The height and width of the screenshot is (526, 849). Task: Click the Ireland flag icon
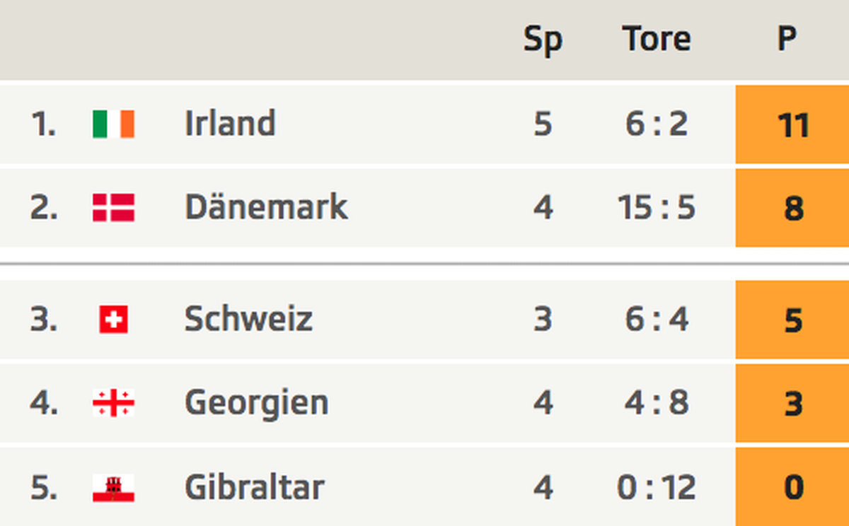[x=113, y=124]
